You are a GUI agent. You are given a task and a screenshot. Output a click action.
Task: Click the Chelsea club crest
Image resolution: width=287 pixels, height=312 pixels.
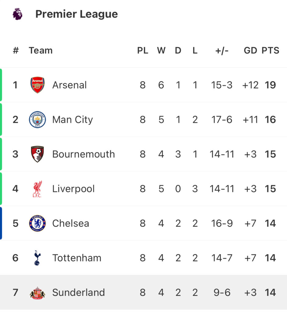click(38, 223)
